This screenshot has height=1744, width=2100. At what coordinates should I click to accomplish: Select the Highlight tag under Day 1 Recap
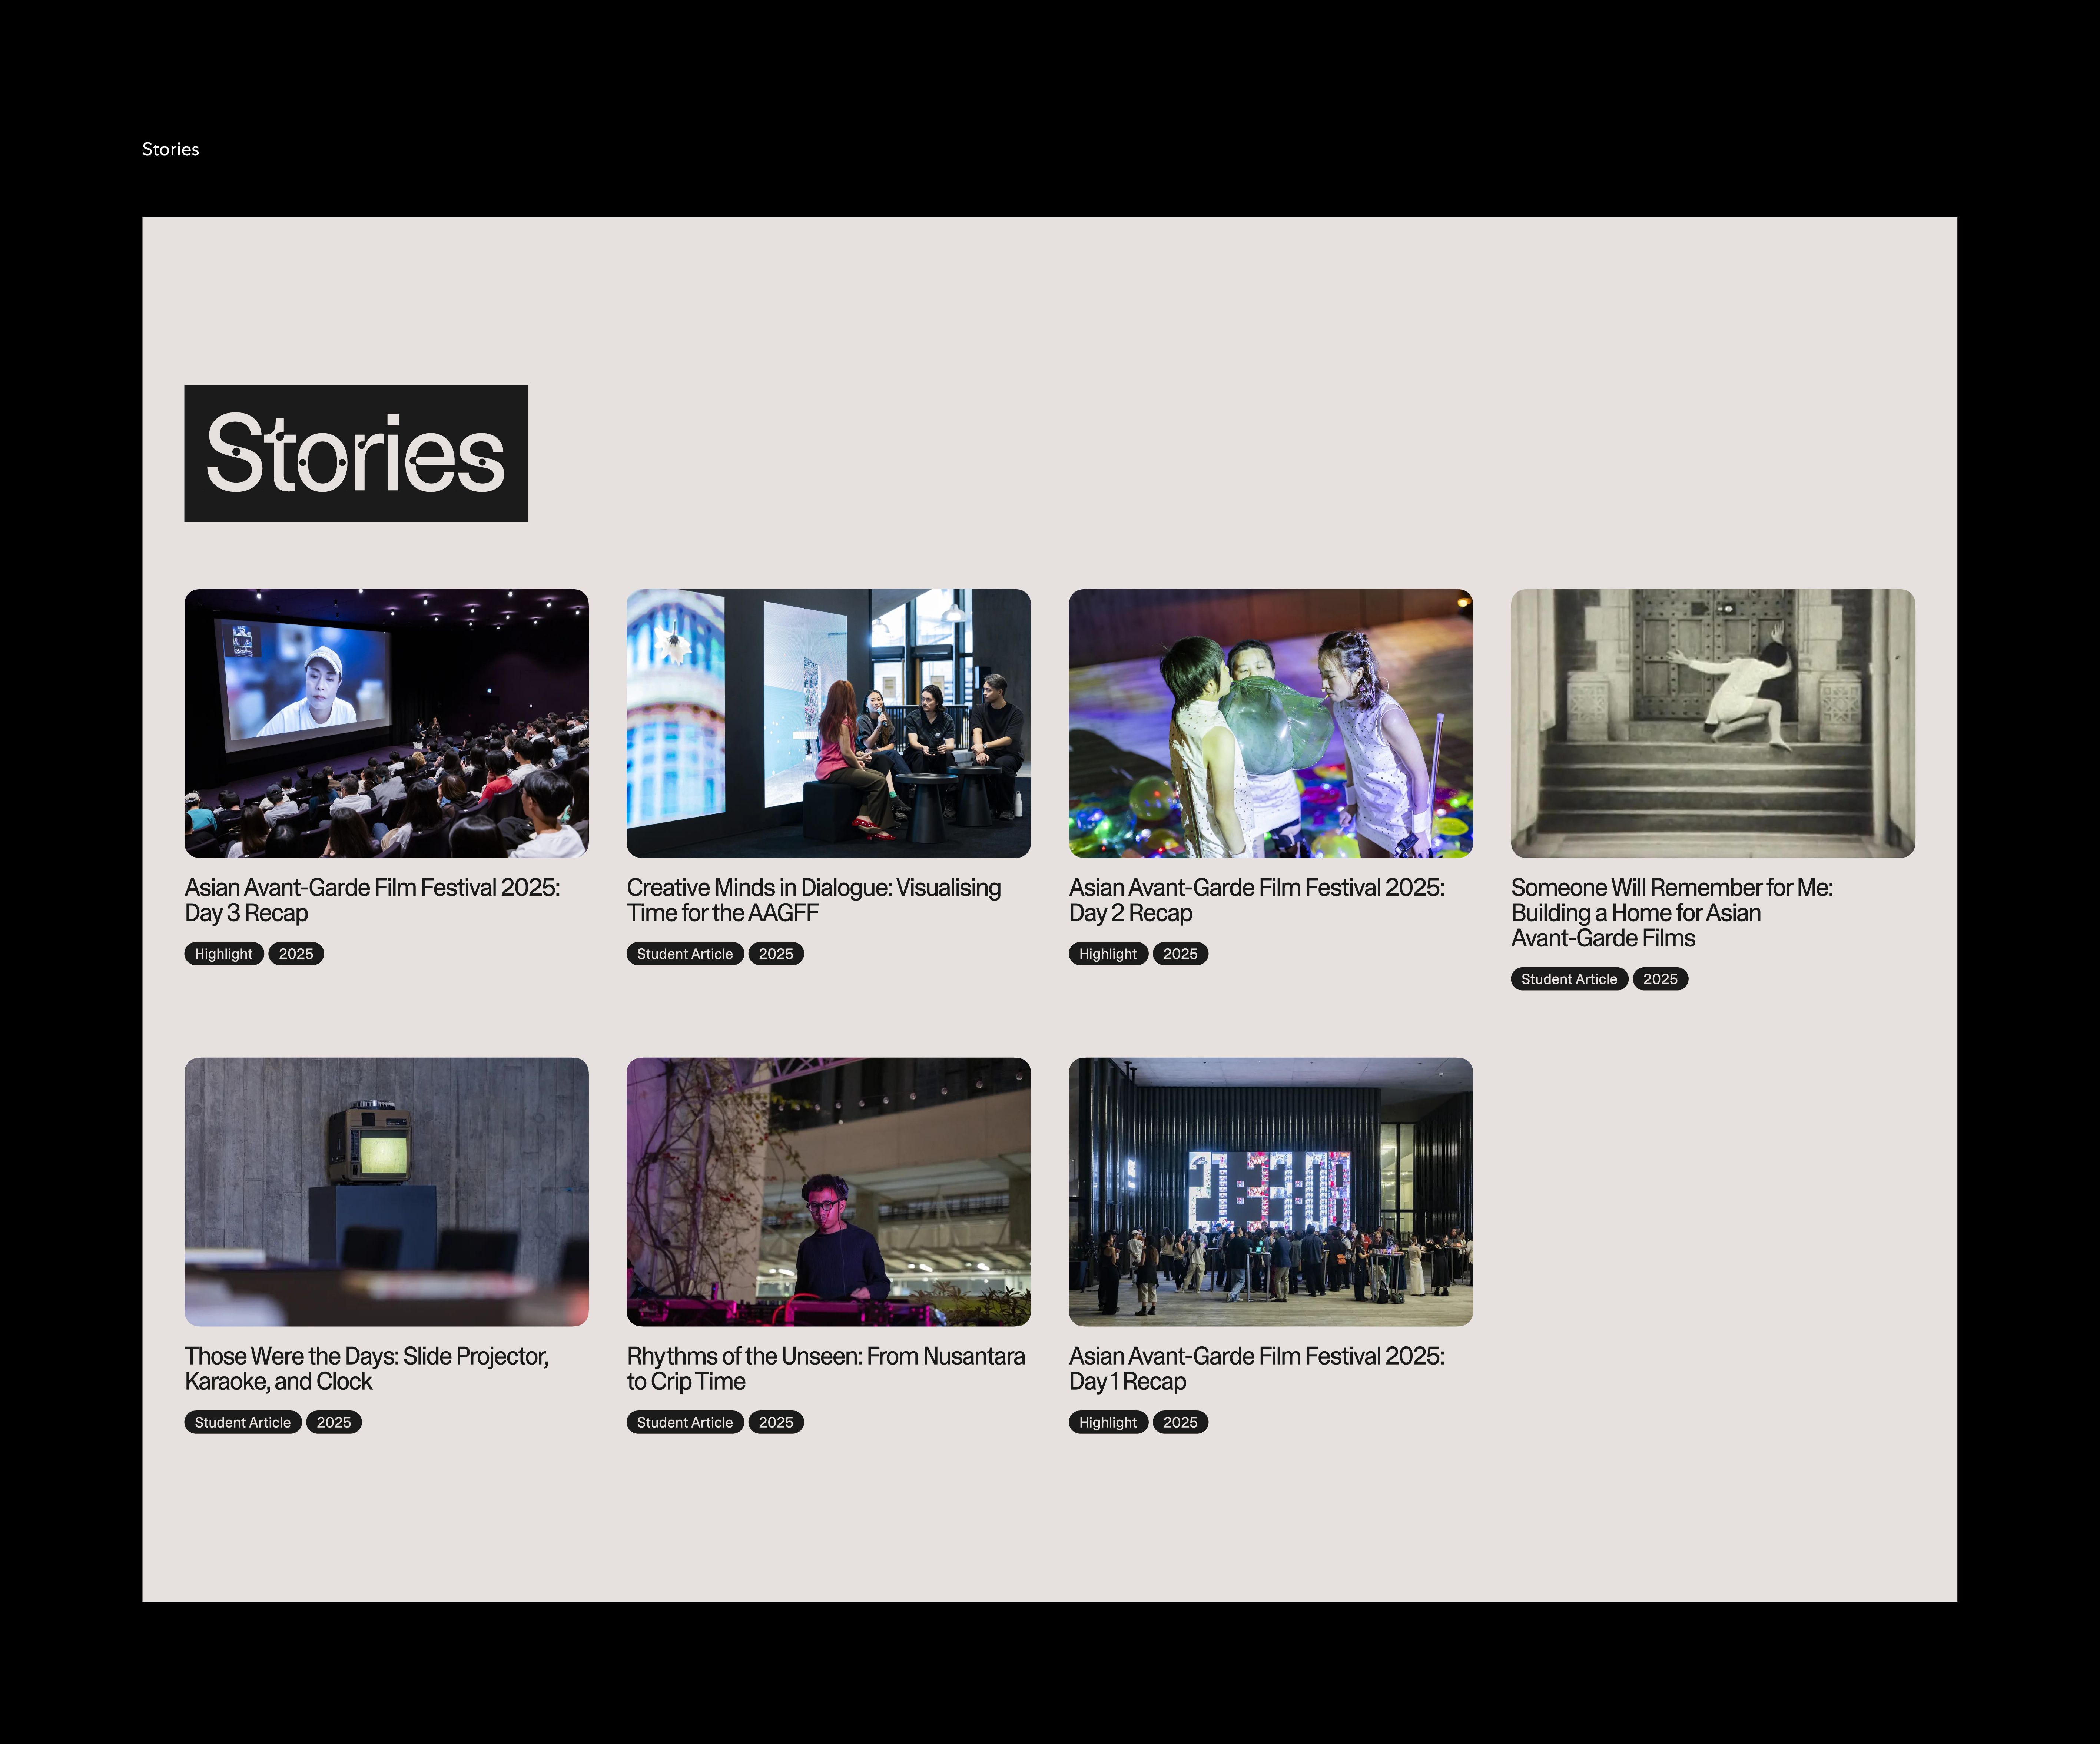(x=1108, y=1422)
